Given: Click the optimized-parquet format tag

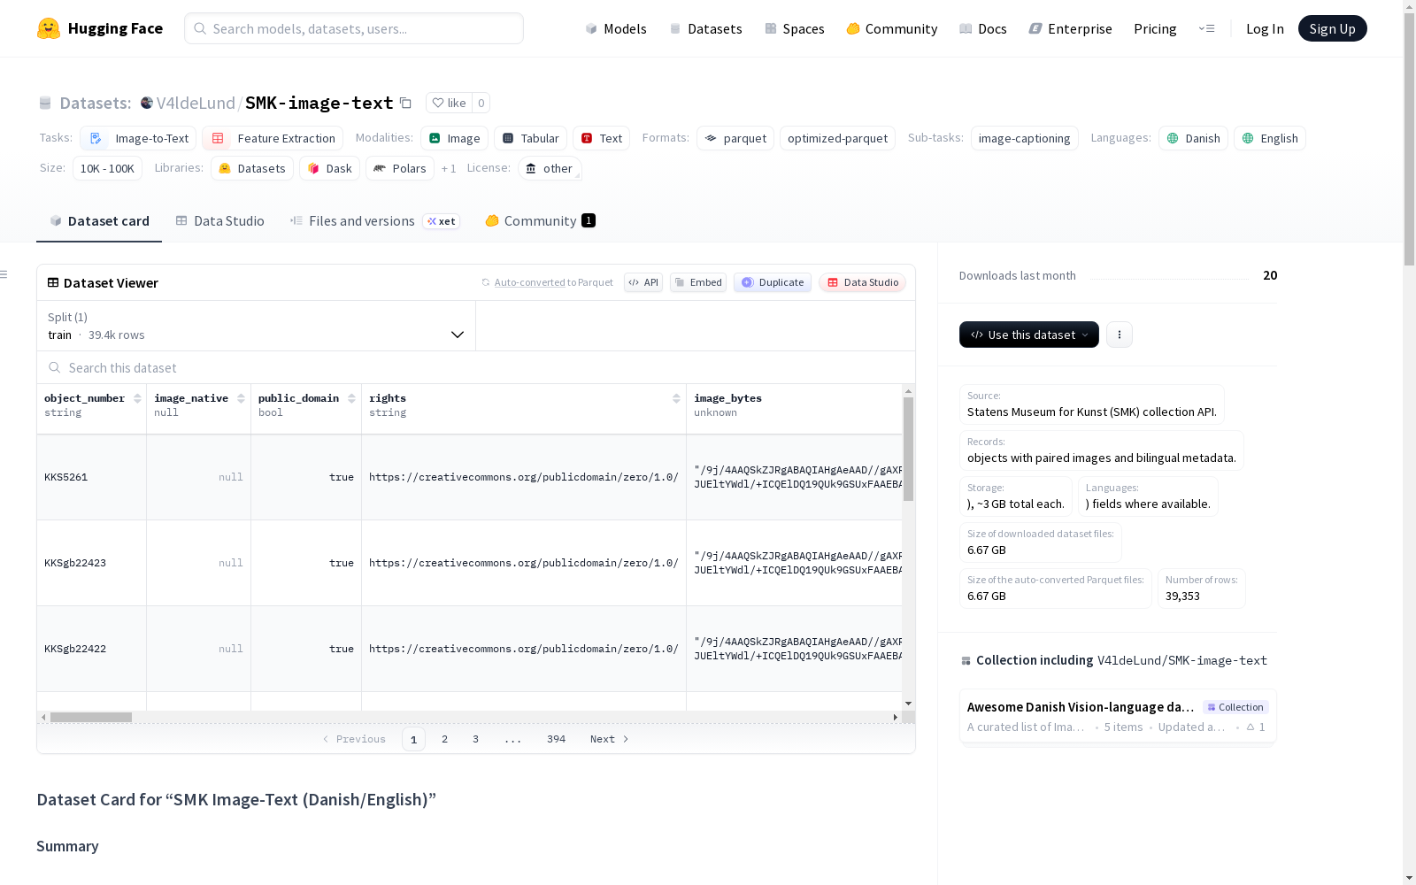Looking at the screenshot, I should (837, 138).
